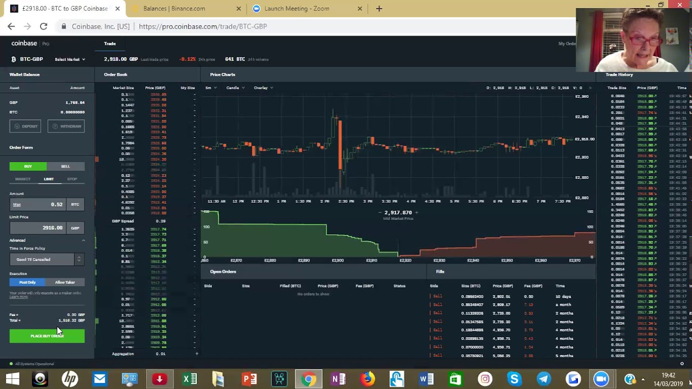This screenshot has width=692, height=389.
Task: Open the Select Market dropdown
Action: [70, 59]
